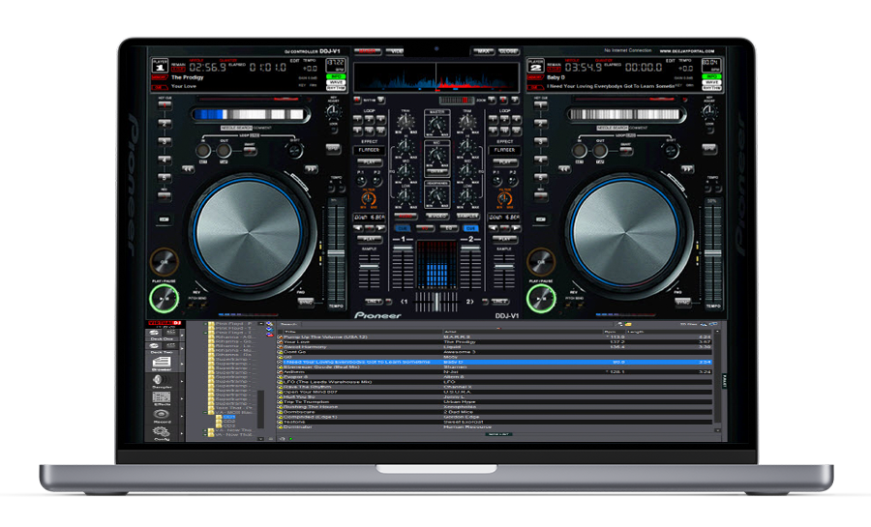Set left mixer loop length to 4 beats

(380, 119)
